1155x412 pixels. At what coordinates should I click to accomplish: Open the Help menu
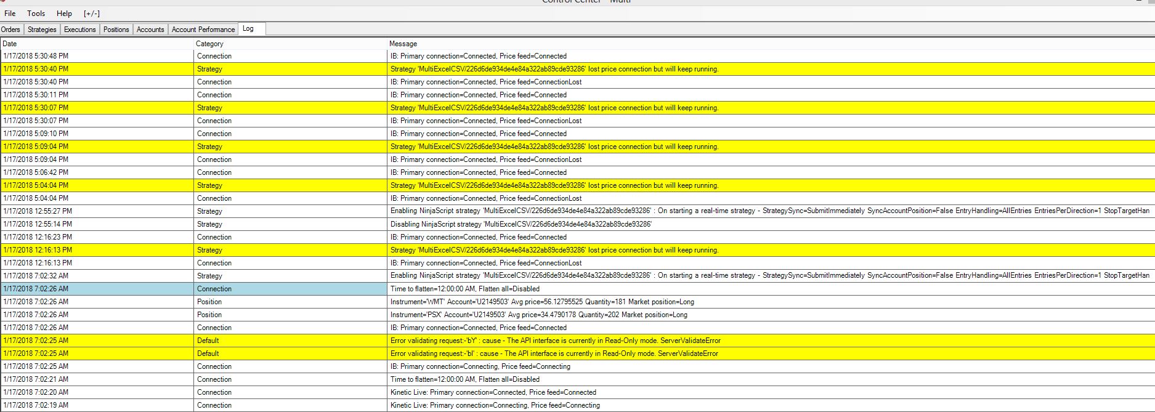click(64, 14)
